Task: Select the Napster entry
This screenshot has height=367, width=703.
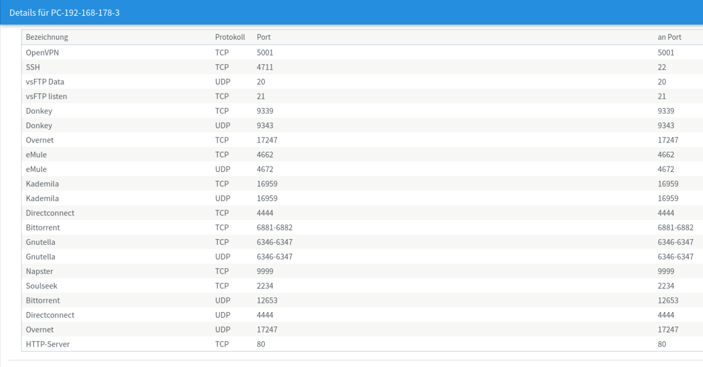Action: 39,271
